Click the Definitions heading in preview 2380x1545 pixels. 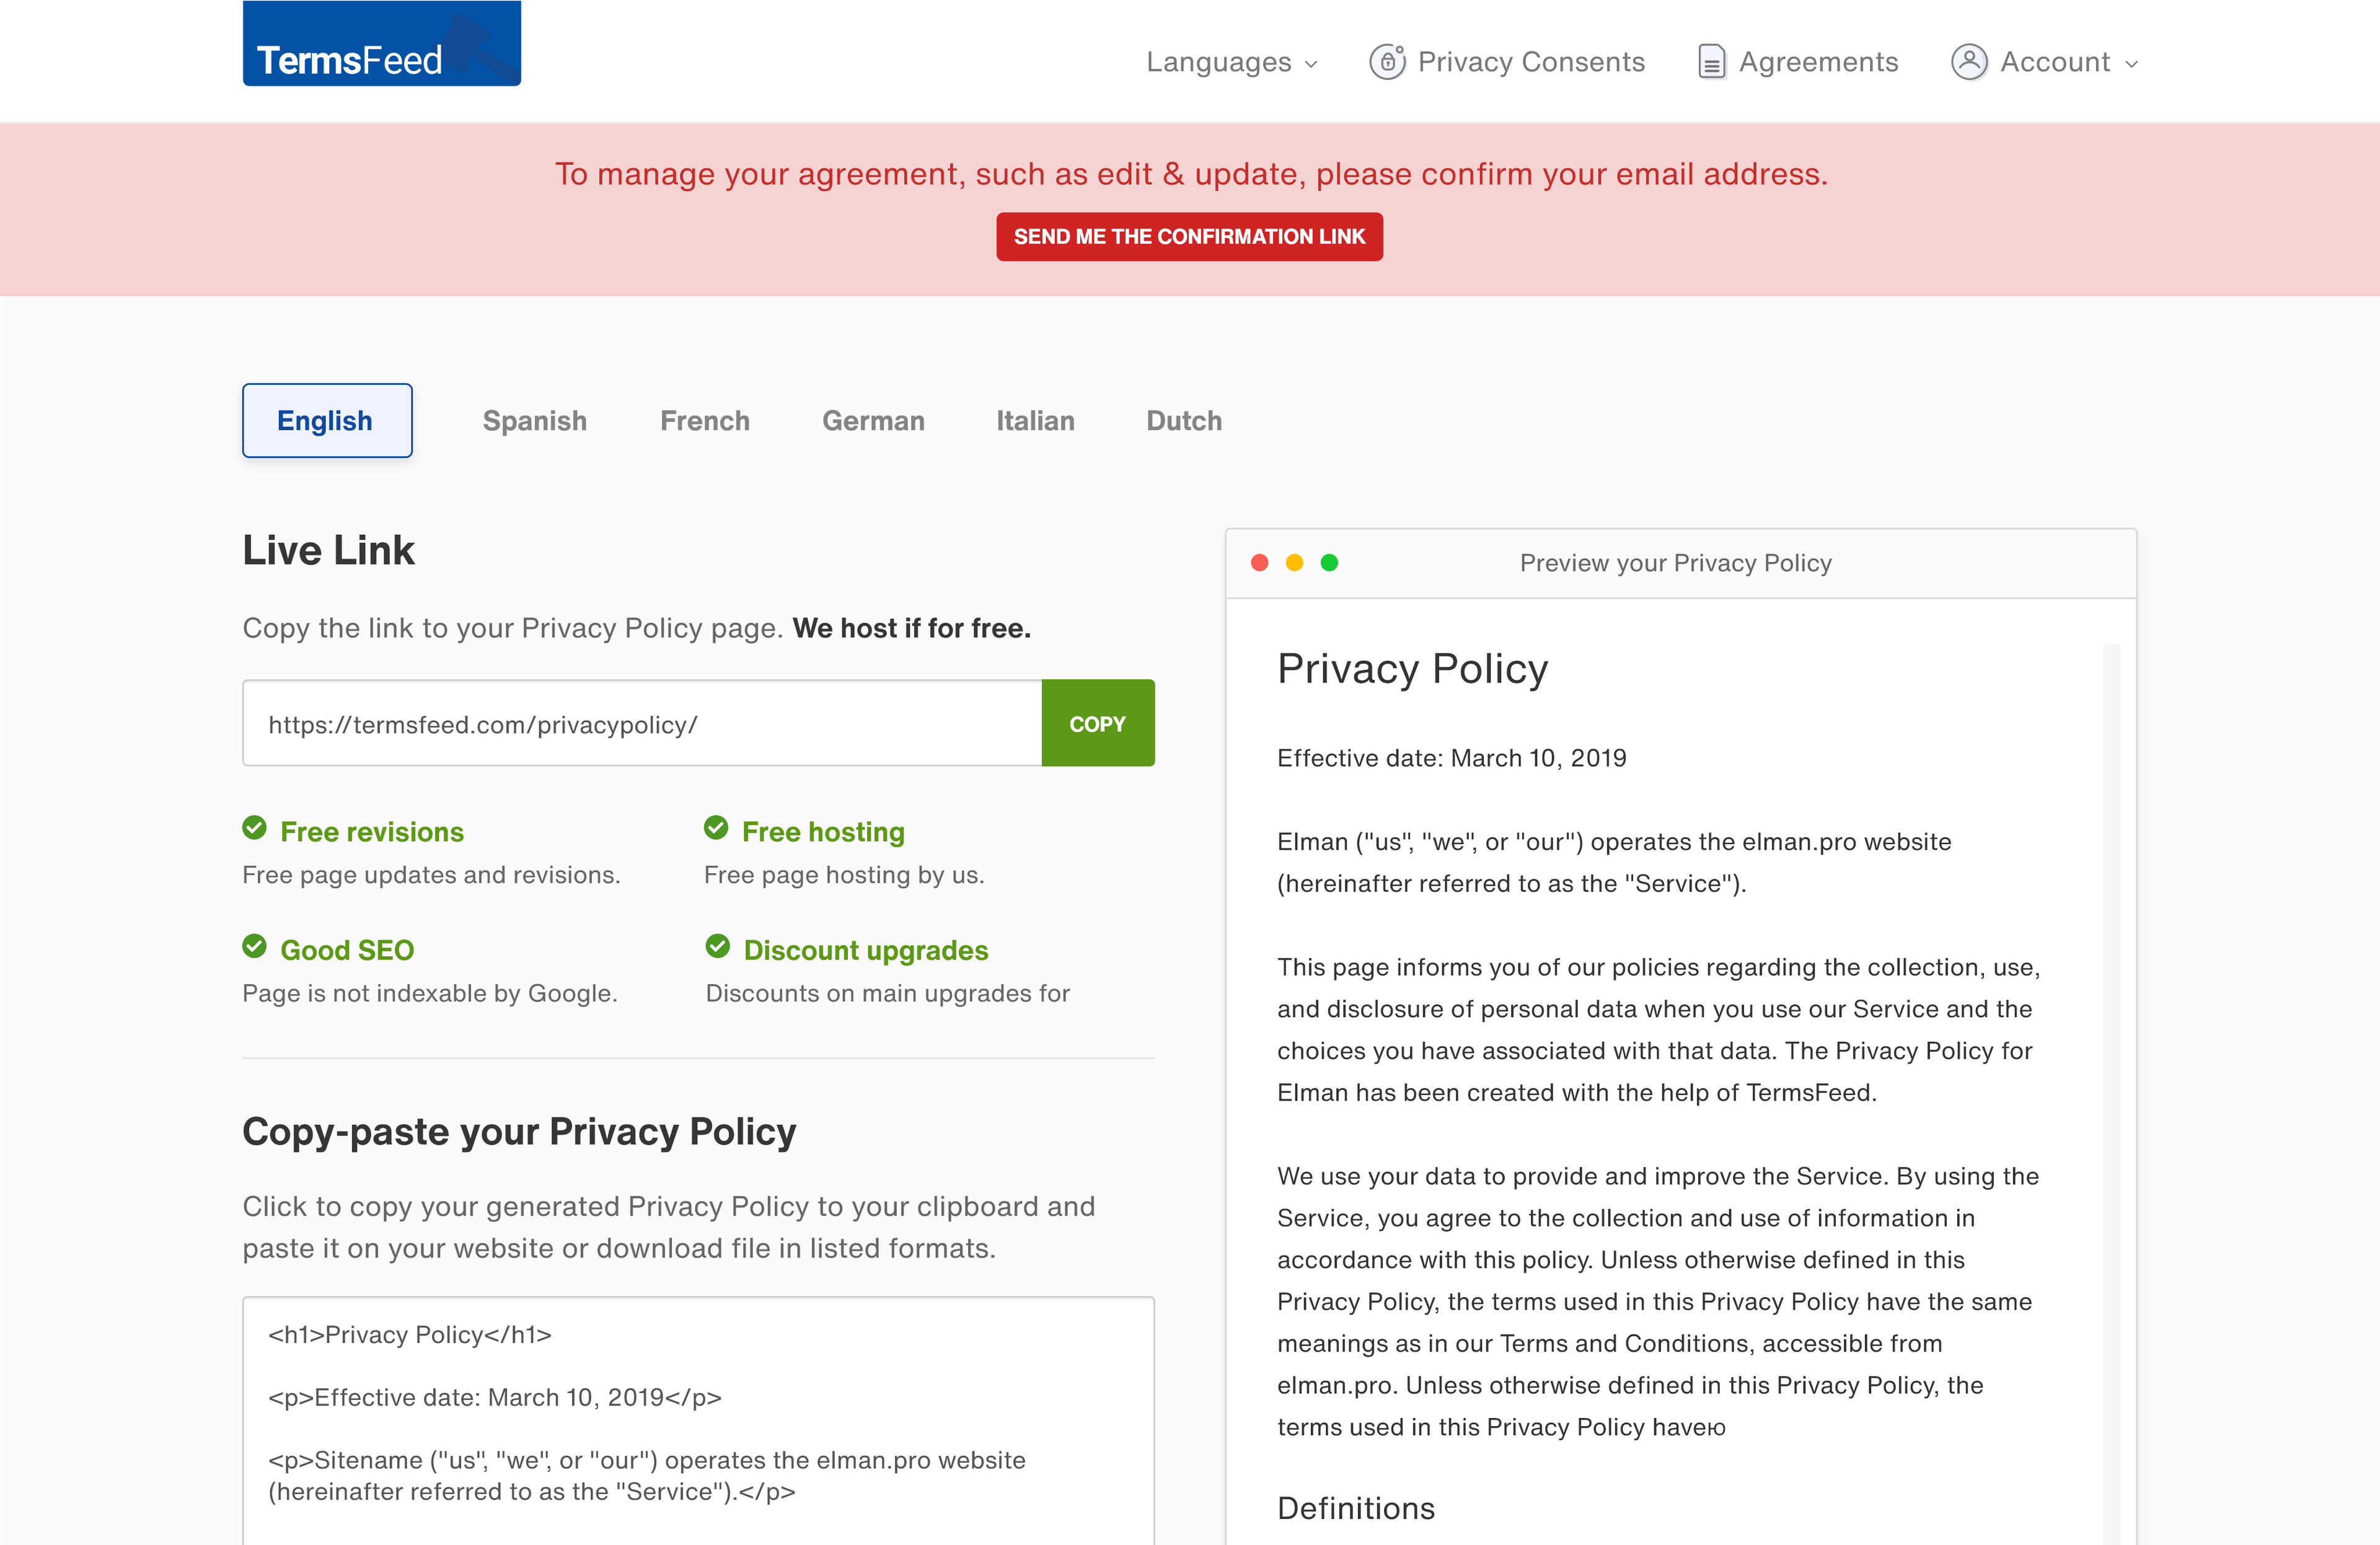(1356, 1508)
